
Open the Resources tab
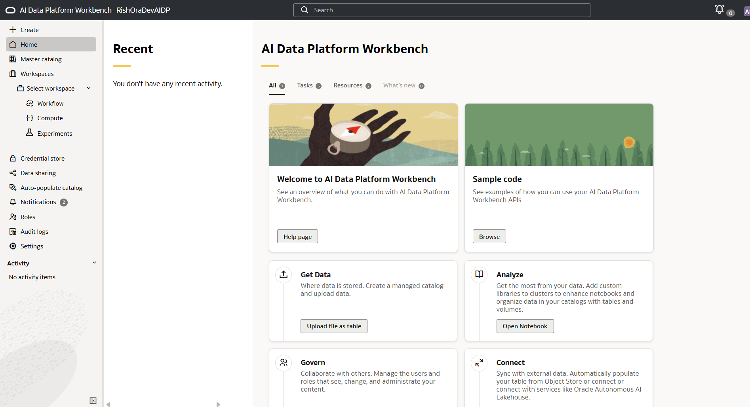(x=352, y=85)
